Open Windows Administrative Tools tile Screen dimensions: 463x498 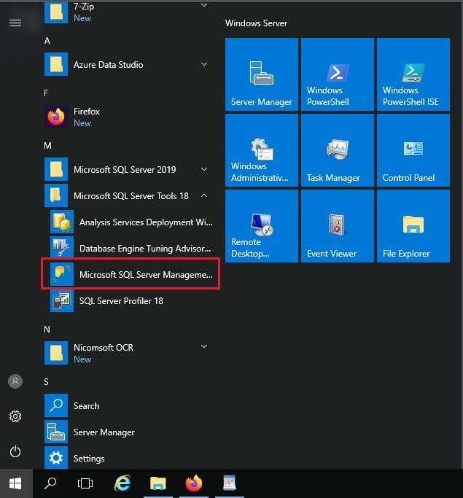pos(261,150)
